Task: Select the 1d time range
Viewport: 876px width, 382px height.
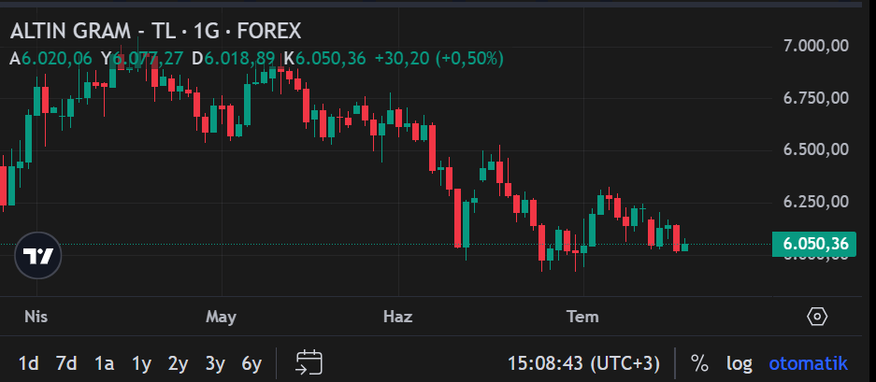Action: point(28,363)
